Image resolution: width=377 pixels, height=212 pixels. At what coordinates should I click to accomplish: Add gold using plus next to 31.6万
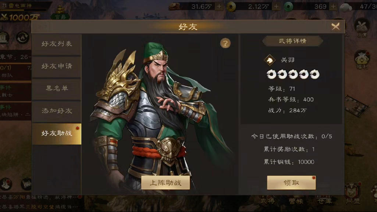[x=219, y=7]
